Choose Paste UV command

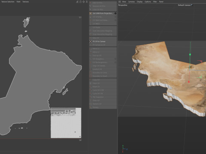tap(103, 83)
